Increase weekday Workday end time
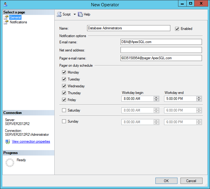 (x=199, y=97)
